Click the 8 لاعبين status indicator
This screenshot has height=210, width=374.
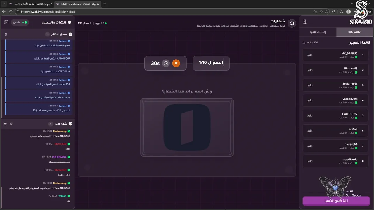(x=101, y=23)
